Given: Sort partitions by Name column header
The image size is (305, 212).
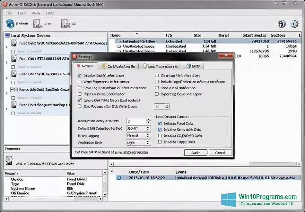Looking at the screenshot, I should tap(115, 35).
